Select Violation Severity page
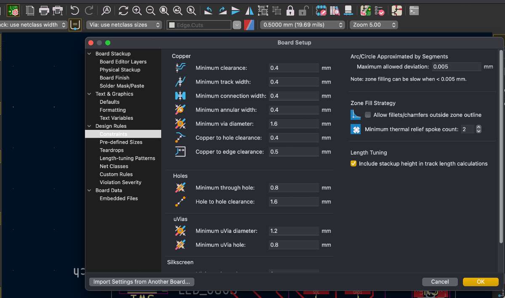The height and width of the screenshot is (298, 505). tap(120, 182)
